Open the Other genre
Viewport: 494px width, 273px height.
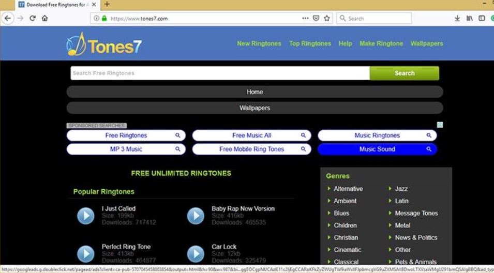pos(402,250)
